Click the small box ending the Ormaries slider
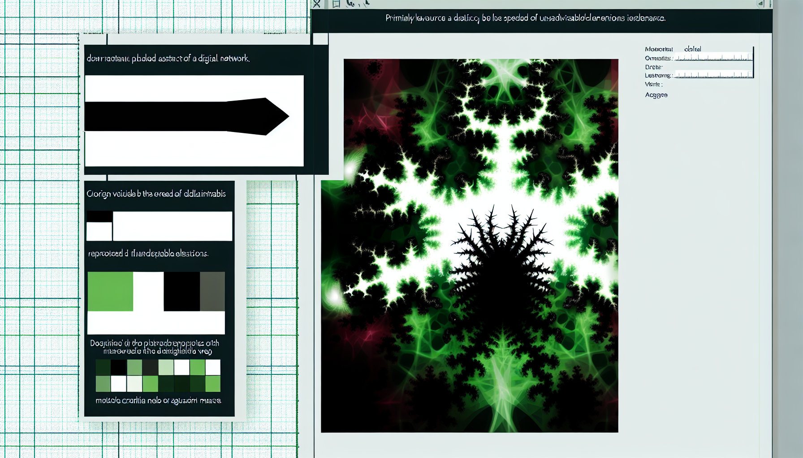 750,57
